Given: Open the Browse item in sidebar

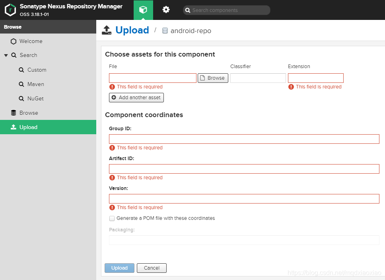Looking at the screenshot, I should tap(48, 113).
